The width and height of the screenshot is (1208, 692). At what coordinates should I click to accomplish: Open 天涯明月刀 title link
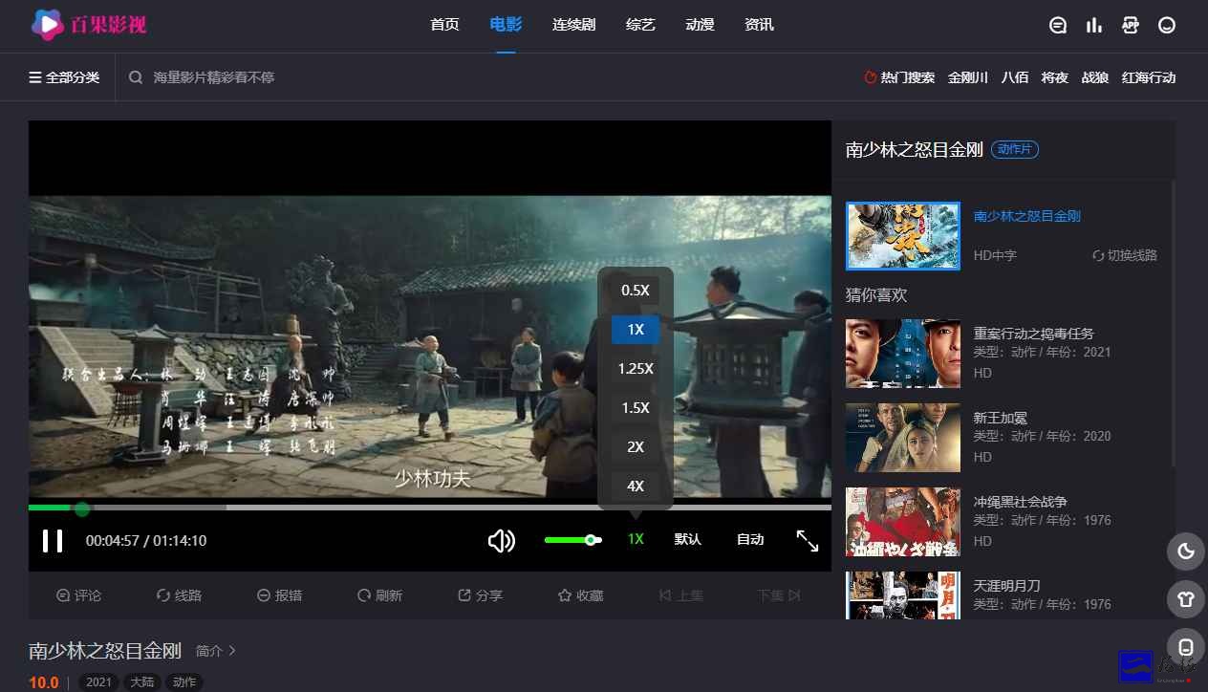1006,585
